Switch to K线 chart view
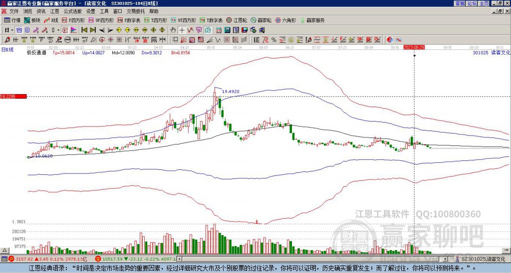The image size is (511, 273). (51, 20)
